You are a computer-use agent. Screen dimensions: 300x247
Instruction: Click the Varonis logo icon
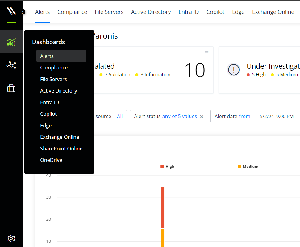pyautogui.click(x=11, y=11)
